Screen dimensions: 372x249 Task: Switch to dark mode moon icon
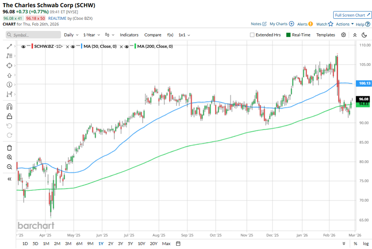[x=364, y=35]
